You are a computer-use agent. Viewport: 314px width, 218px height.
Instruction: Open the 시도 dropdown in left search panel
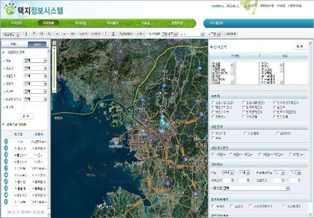tap(35, 60)
